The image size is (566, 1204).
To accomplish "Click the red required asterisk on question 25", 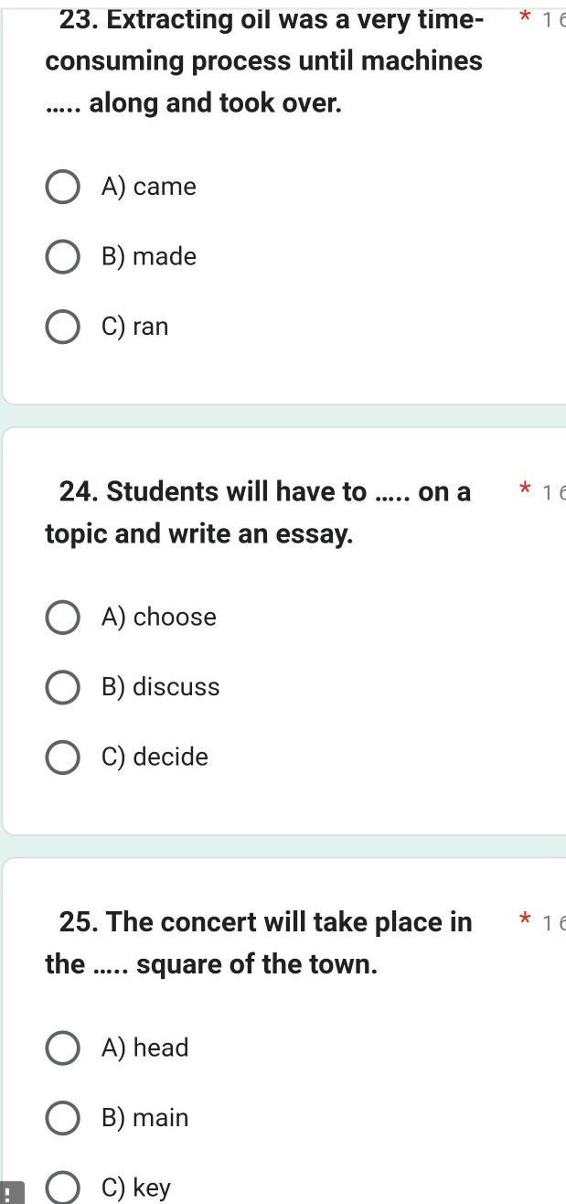I will 524,920.
